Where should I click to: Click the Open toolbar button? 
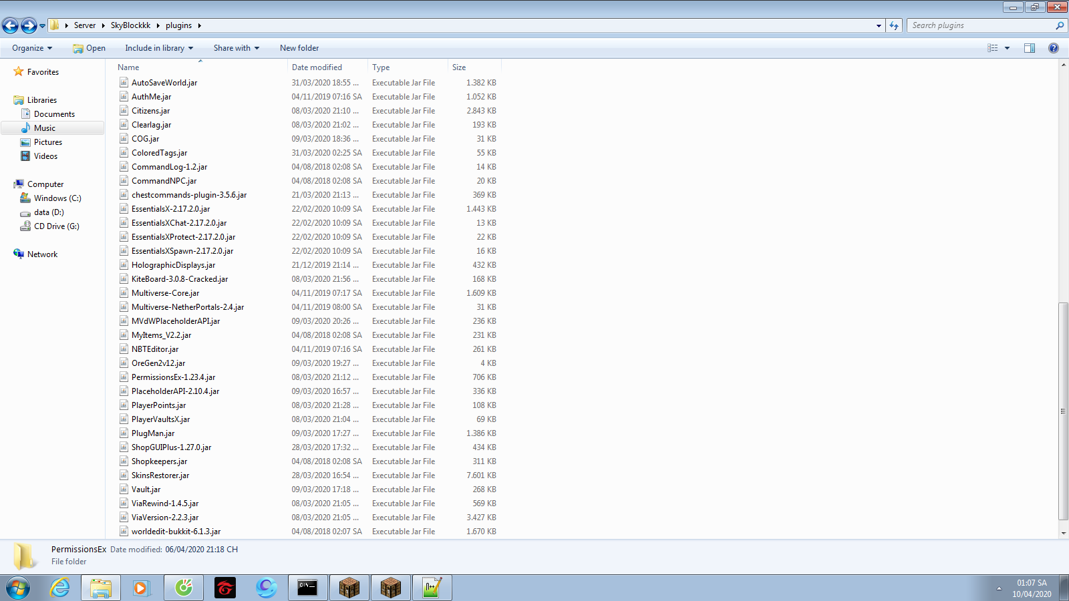pyautogui.click(x=89, y=48)
